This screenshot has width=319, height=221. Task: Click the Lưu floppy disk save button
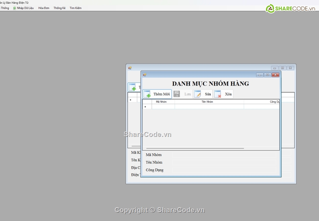[182, 94]
